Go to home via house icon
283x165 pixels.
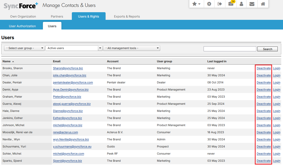coord(263,4)
